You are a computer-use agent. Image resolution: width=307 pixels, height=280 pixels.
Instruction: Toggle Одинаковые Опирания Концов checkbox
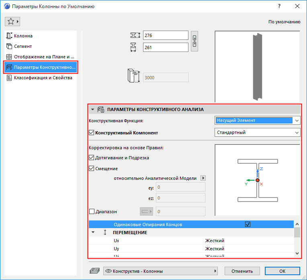[x=248, y=224]
